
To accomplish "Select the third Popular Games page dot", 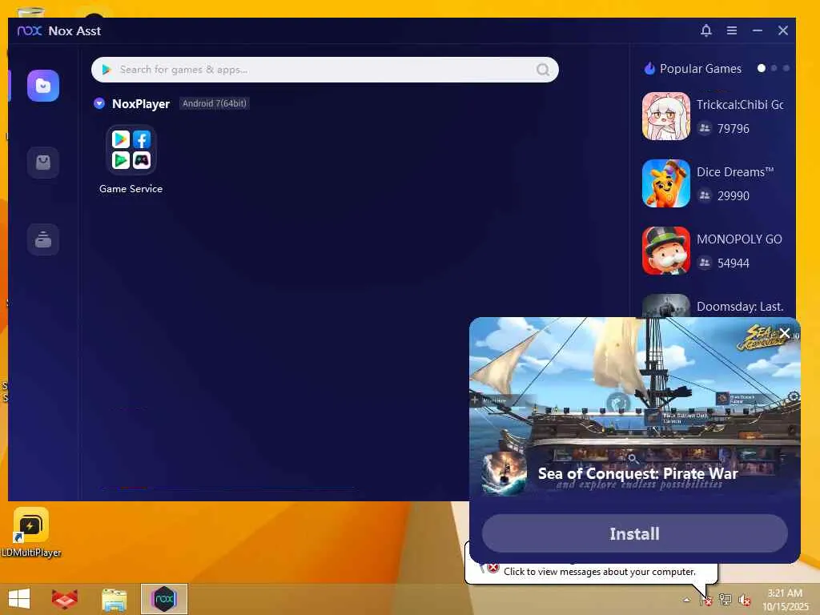I will (x=786, y=68).
